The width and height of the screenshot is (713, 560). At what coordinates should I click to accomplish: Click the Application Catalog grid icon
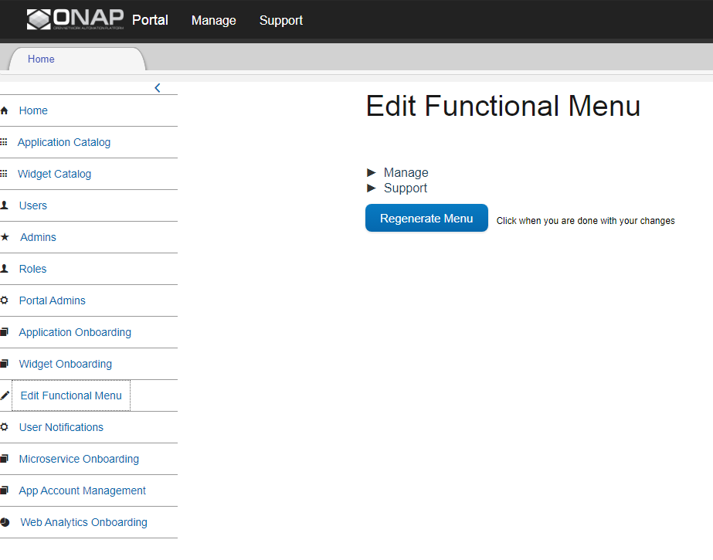point(4,142)
